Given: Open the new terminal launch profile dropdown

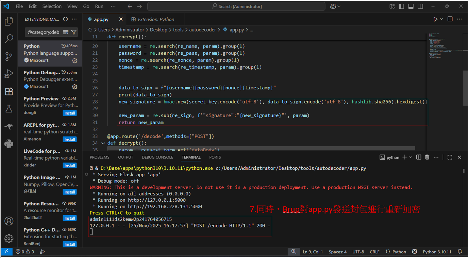Looking at the screenshot, I should coord(411,157).
